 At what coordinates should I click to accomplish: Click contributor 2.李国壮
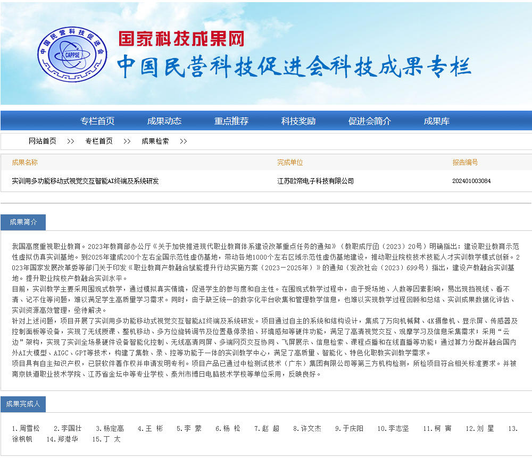(x=68, y=429)
